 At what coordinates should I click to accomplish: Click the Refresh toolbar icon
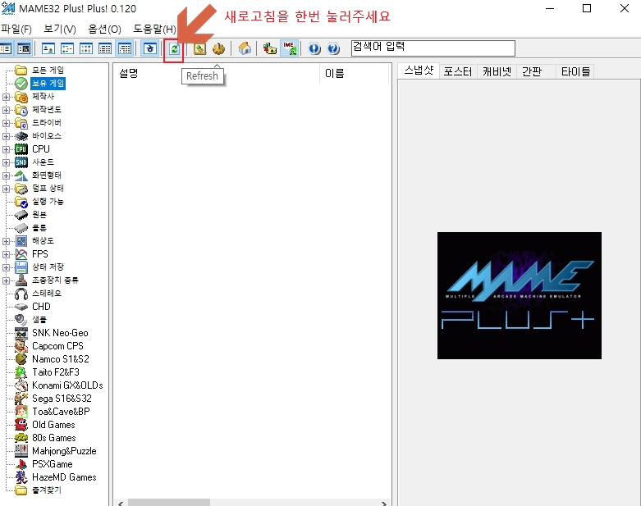tap(175, 49)
